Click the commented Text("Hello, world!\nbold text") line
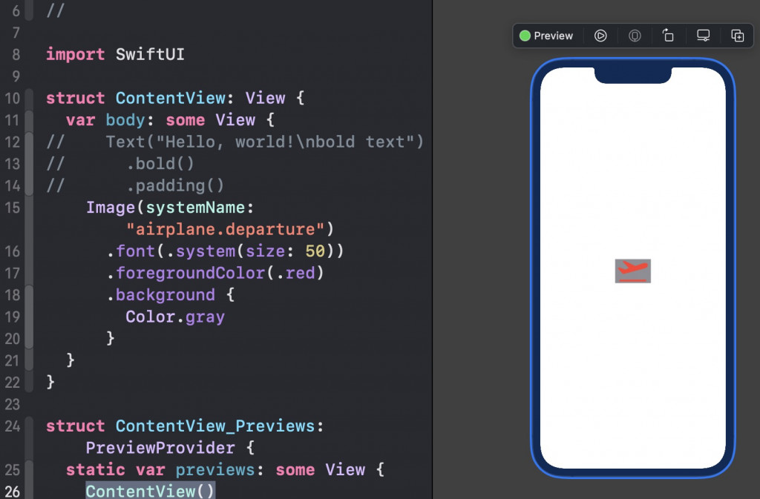This screenshot has height=499, width=760. 265,142
